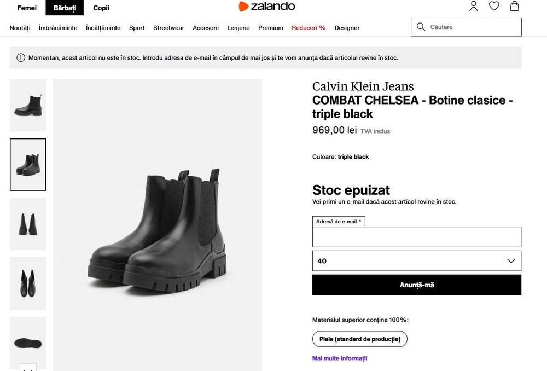Open the Reduceri % menu
547x371 pixels.
tap(309, 28)
